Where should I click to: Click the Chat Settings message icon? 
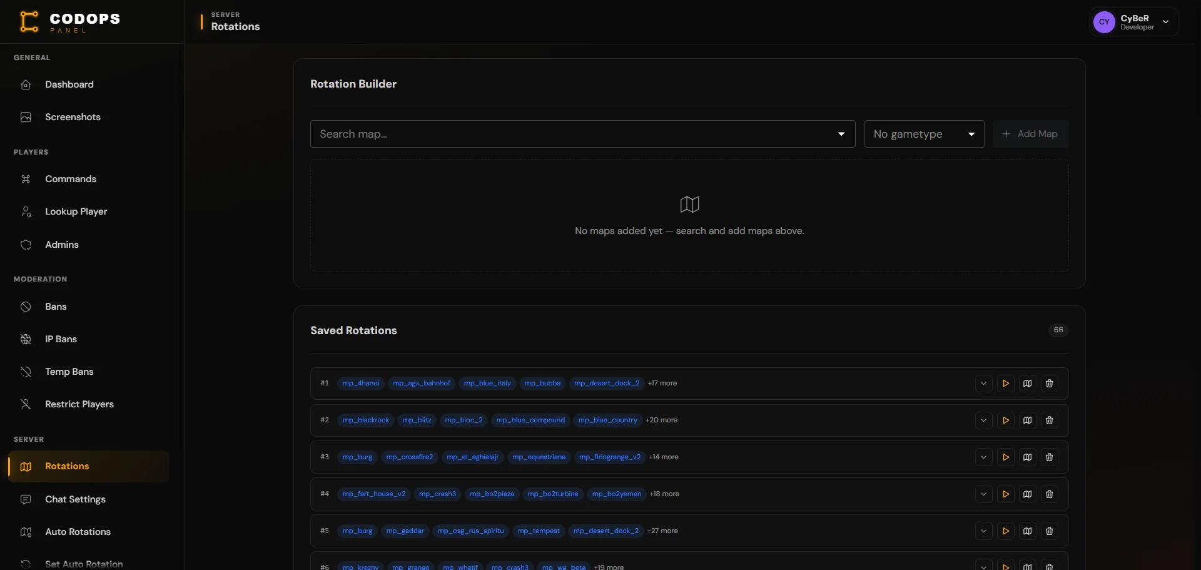(x=26, y=499)
